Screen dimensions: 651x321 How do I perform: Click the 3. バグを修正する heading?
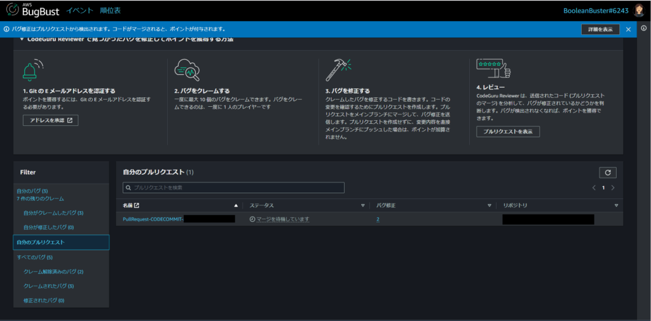348,90
